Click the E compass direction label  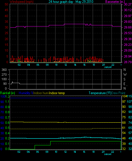pyautogui.click(x=124, y=84)
